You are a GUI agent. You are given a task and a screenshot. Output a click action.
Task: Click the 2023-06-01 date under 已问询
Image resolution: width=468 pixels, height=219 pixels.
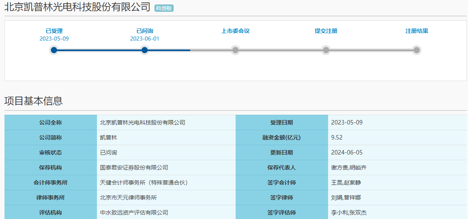click(x=145, y=39)
